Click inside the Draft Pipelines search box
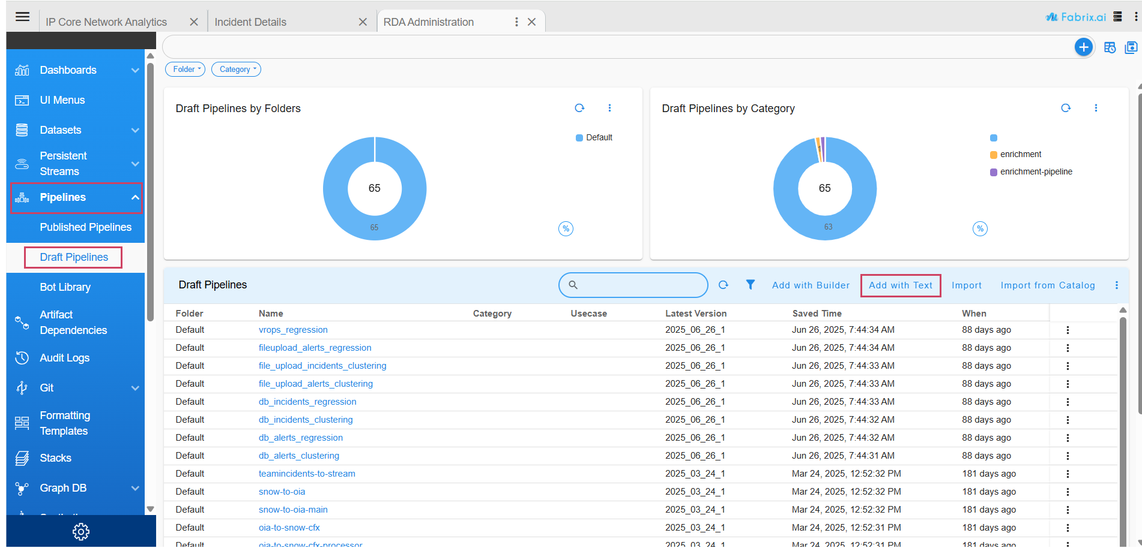Image resolution: width=1142 pixels, height=548 pixels. [633, 285]
